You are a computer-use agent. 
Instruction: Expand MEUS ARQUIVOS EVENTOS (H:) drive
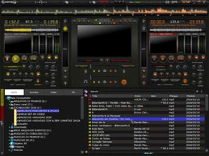[x=10, y=130]
